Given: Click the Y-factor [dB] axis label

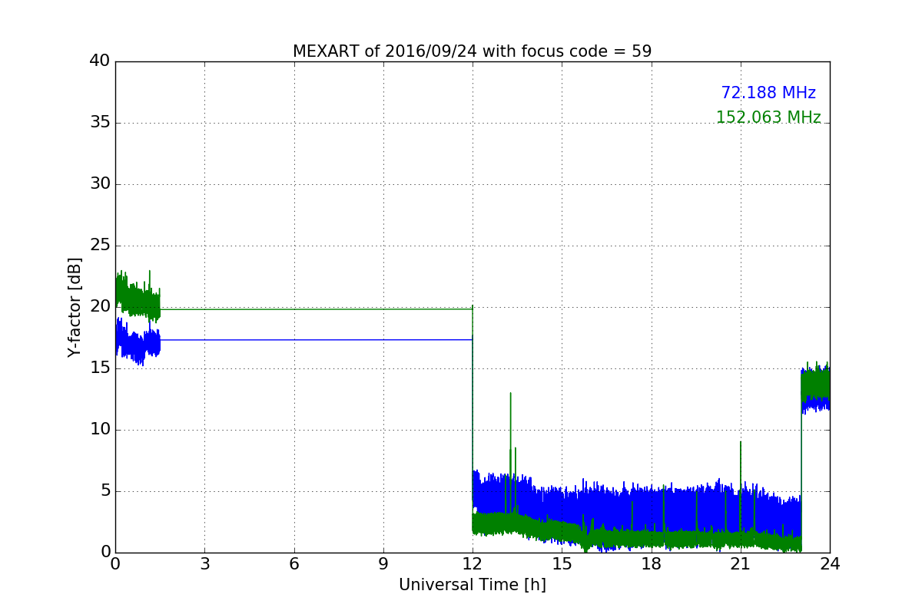Looking at the screenshot, I should coord(75,307).
